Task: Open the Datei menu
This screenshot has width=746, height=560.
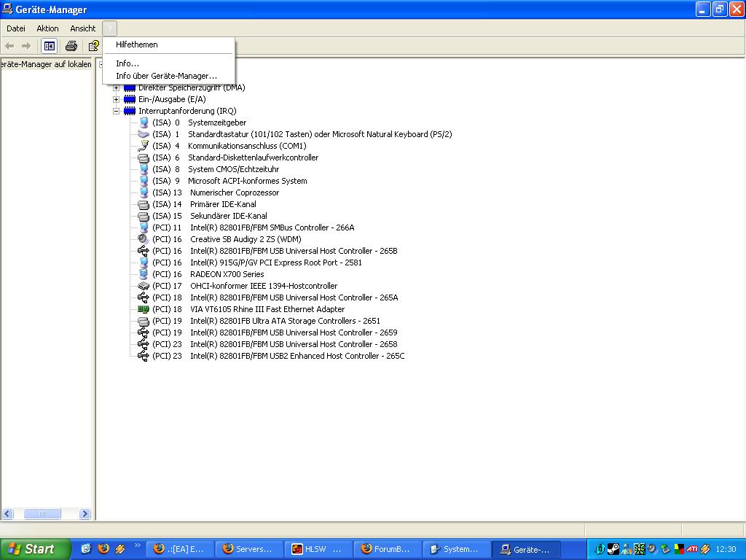Action: coord(16,28)
